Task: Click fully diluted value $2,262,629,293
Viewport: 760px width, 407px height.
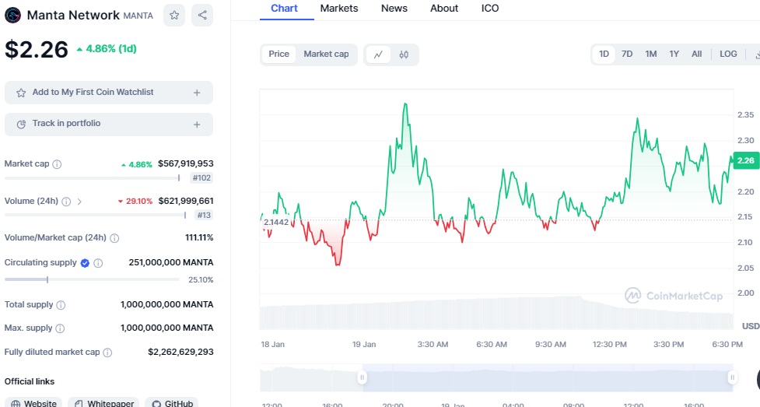Action: [x=180, y=352]
